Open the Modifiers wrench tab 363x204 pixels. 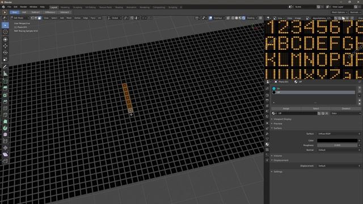coord(267,134)
